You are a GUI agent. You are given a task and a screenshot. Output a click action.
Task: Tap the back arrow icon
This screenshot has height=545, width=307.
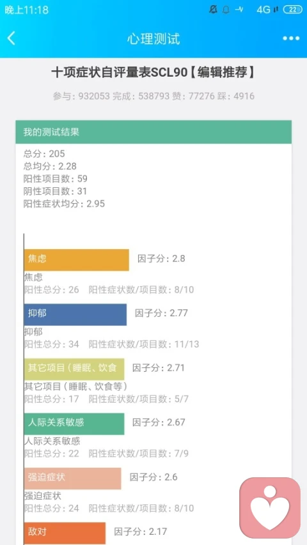point(12,38)
